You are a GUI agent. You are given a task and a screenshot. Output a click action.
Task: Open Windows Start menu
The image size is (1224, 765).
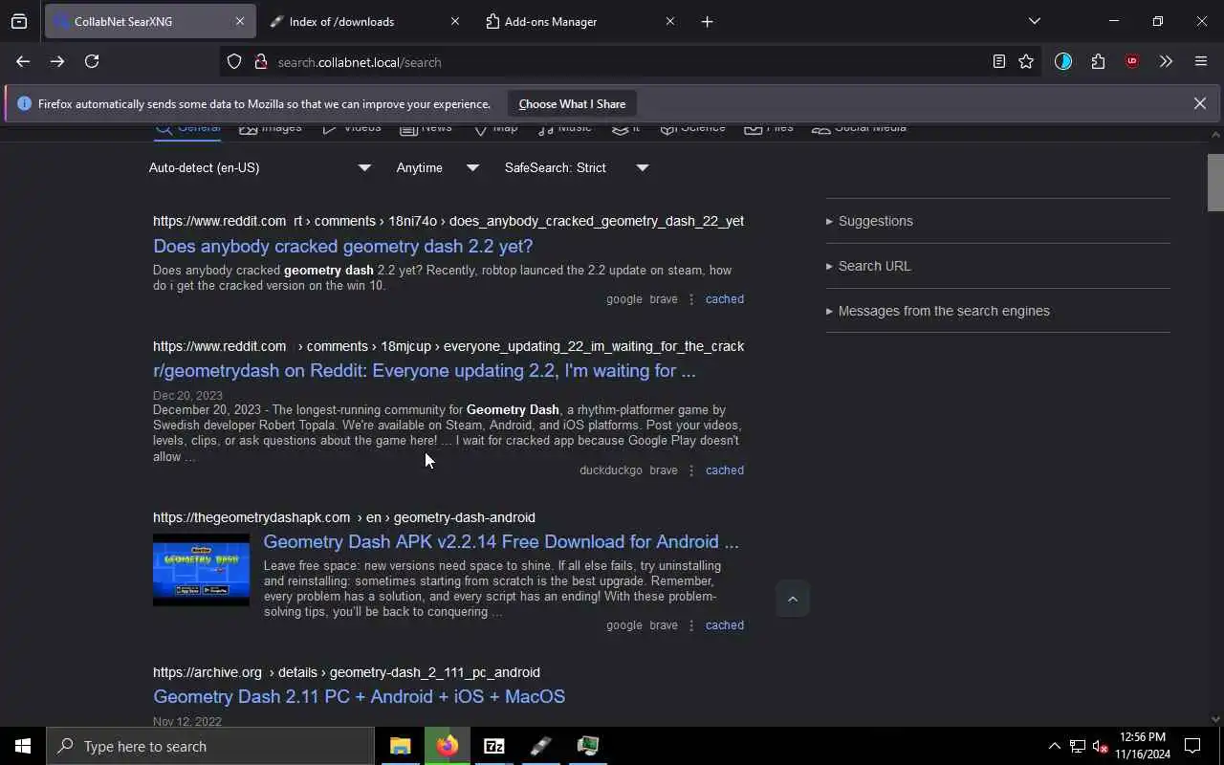pyautogui.click(x=23, y=746)
